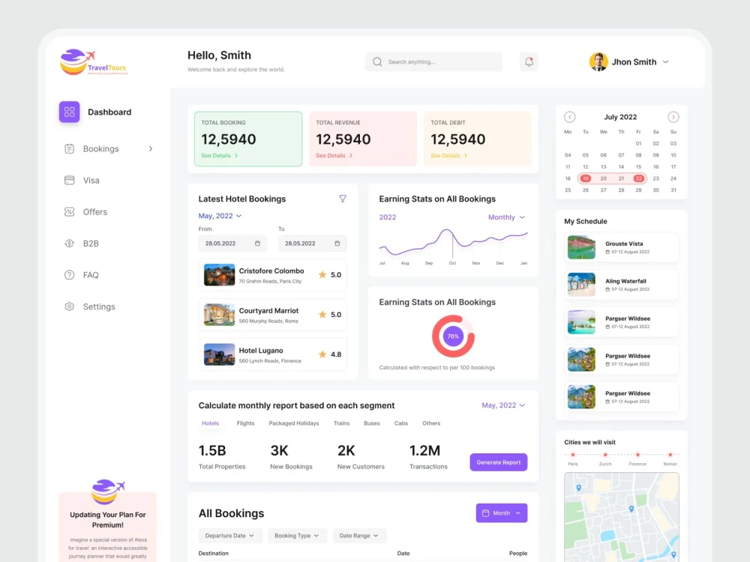Click the B2B sidebar icon
The image size is (750, 562).
pyautogui.click(x=71, y=243)
